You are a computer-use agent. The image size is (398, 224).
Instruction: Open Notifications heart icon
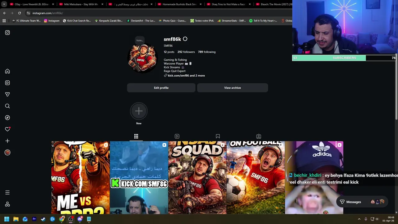click(x=7, y=129)
